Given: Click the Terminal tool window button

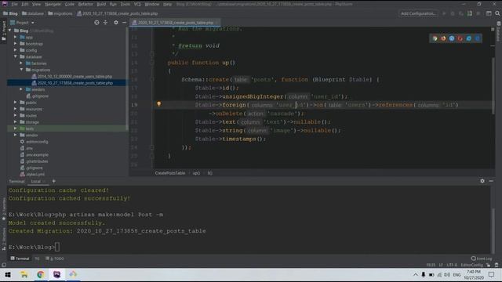Looking at the screenshot, I should click(x=20, y=258).
